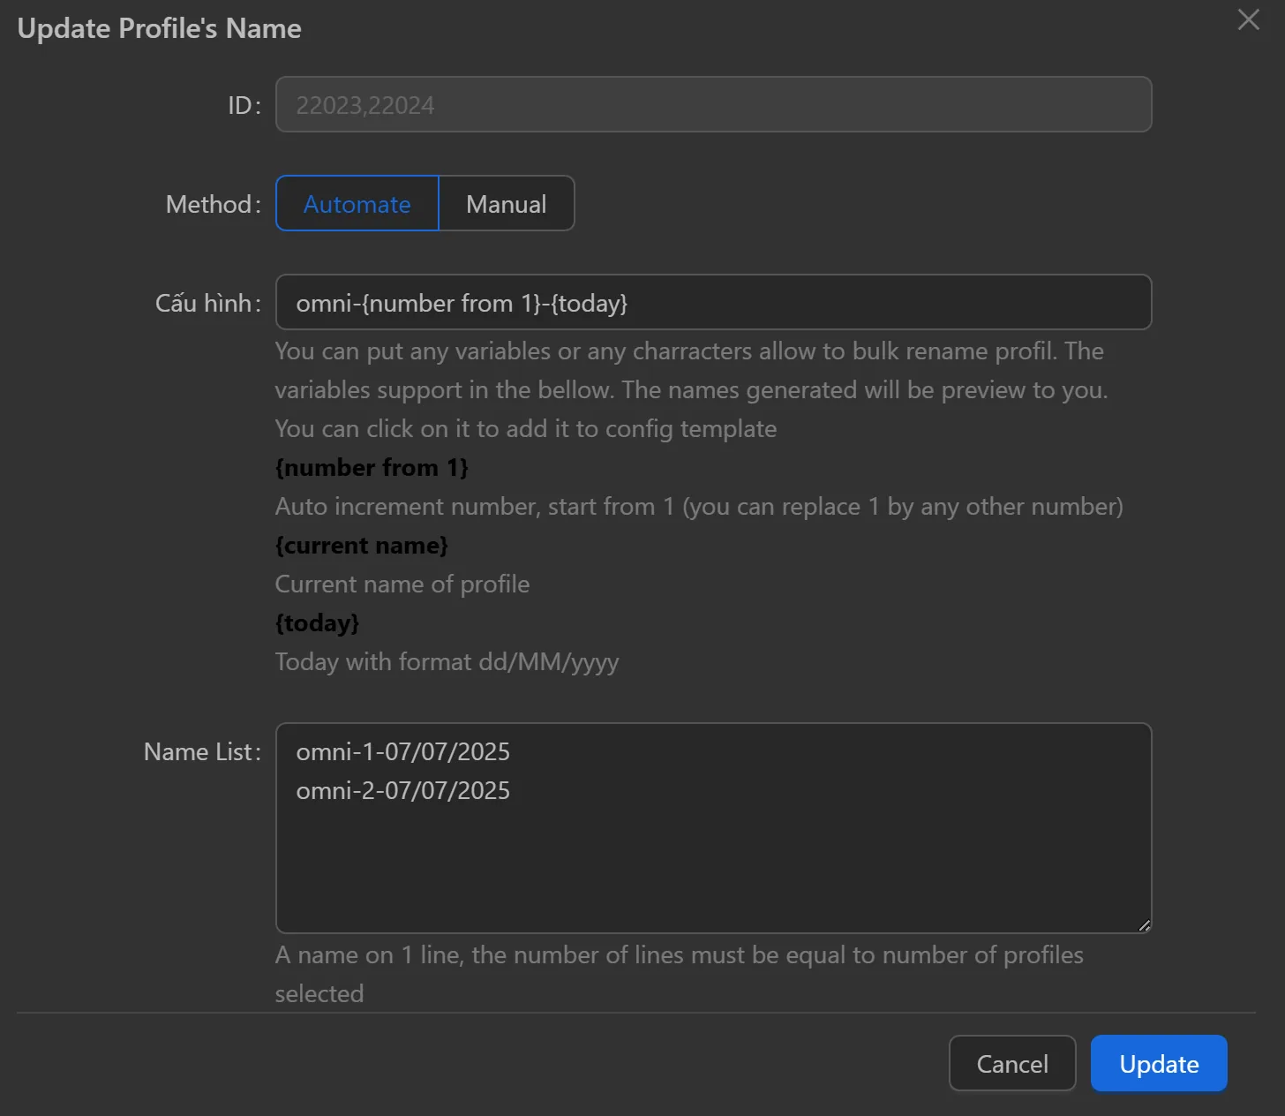Image resolution: width=1285 pixels, height=1116 pixels.
Task: Click inside the Name List textarea
Action: click(713, 848)
